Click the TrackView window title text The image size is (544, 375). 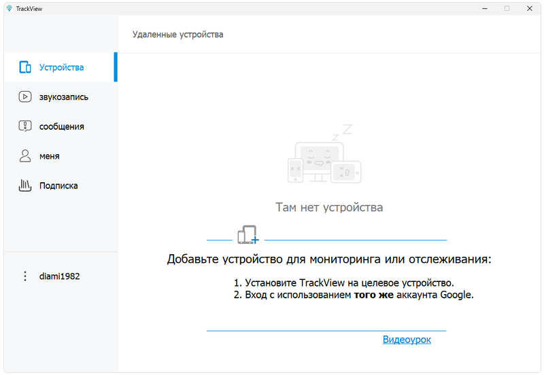29,9
